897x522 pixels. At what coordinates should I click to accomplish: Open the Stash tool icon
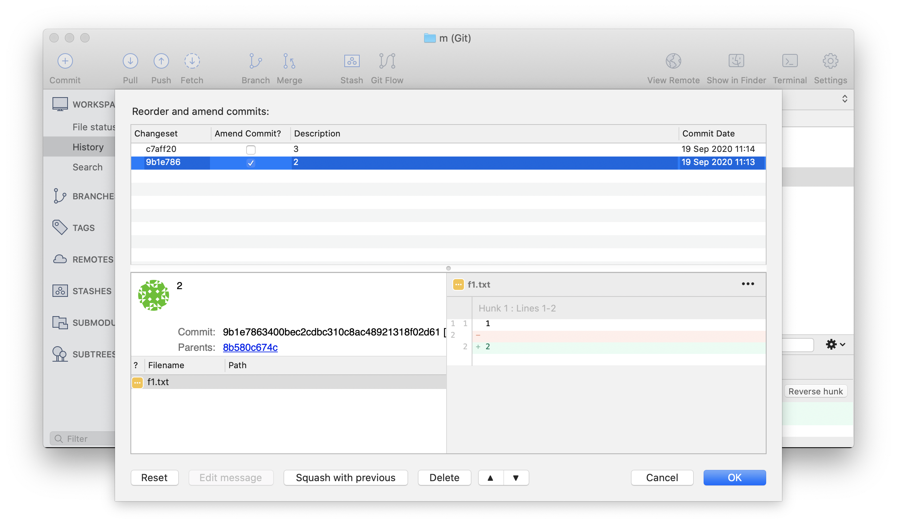click(352, 61)
